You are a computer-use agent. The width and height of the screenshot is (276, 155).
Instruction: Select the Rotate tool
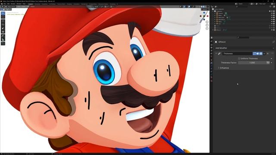[3, 25]
